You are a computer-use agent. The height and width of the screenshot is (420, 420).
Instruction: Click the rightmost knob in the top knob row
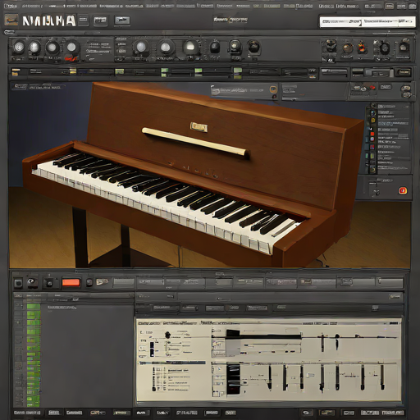pos(404,48)
